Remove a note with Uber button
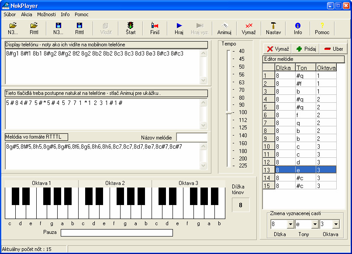 tap(333, 49)
